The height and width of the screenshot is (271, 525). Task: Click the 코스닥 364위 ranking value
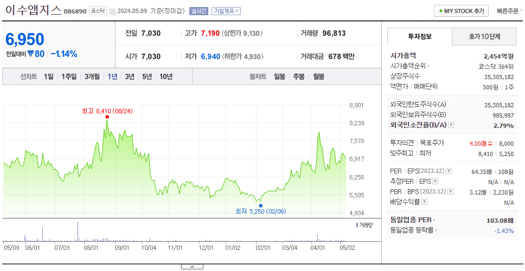496,66
